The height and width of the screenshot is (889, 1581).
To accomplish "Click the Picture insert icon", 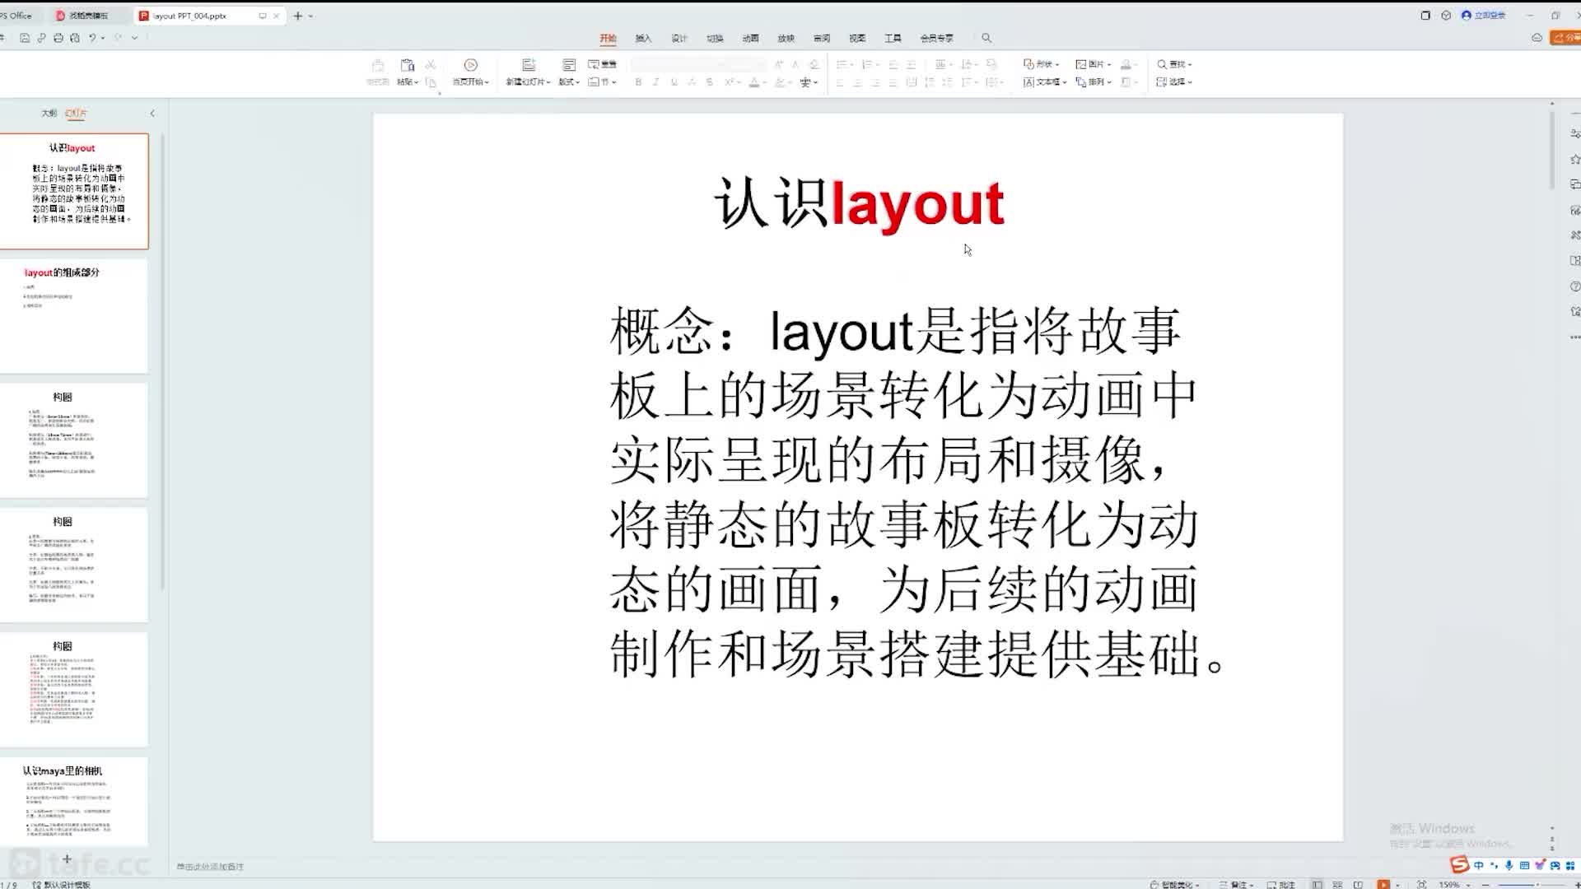I will pyautogui.click(x=1080, y=64).
